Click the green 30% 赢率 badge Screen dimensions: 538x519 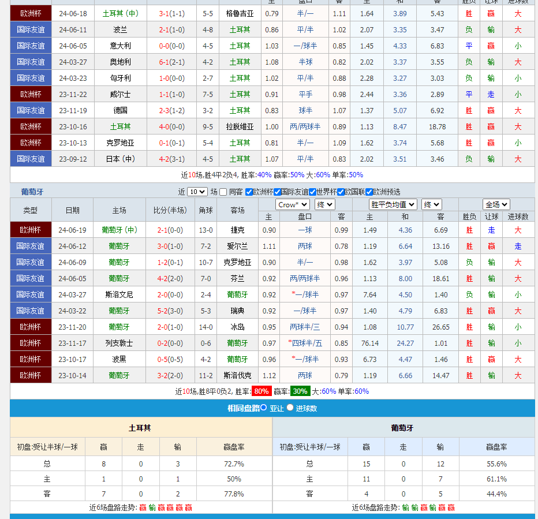tap(300, 391)
